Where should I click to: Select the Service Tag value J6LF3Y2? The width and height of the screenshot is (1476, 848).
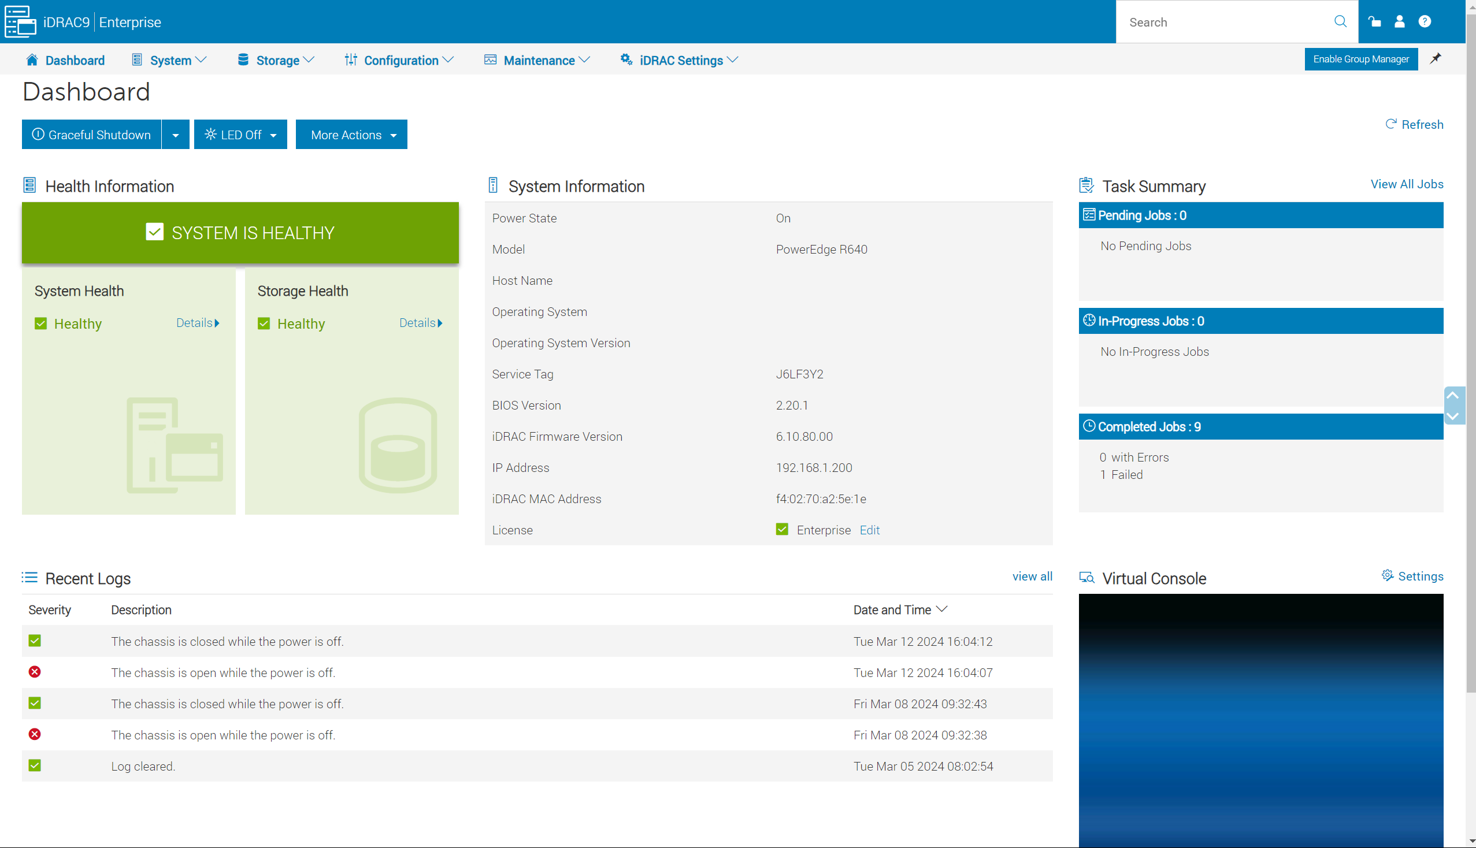pyautogui.click(x=799, y=374)
